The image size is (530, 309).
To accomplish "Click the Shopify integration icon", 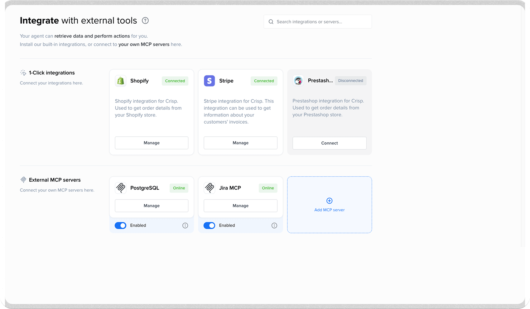I will 121,81.
